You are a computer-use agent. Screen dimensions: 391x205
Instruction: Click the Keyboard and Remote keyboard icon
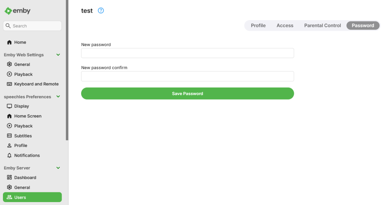point(9,84)
